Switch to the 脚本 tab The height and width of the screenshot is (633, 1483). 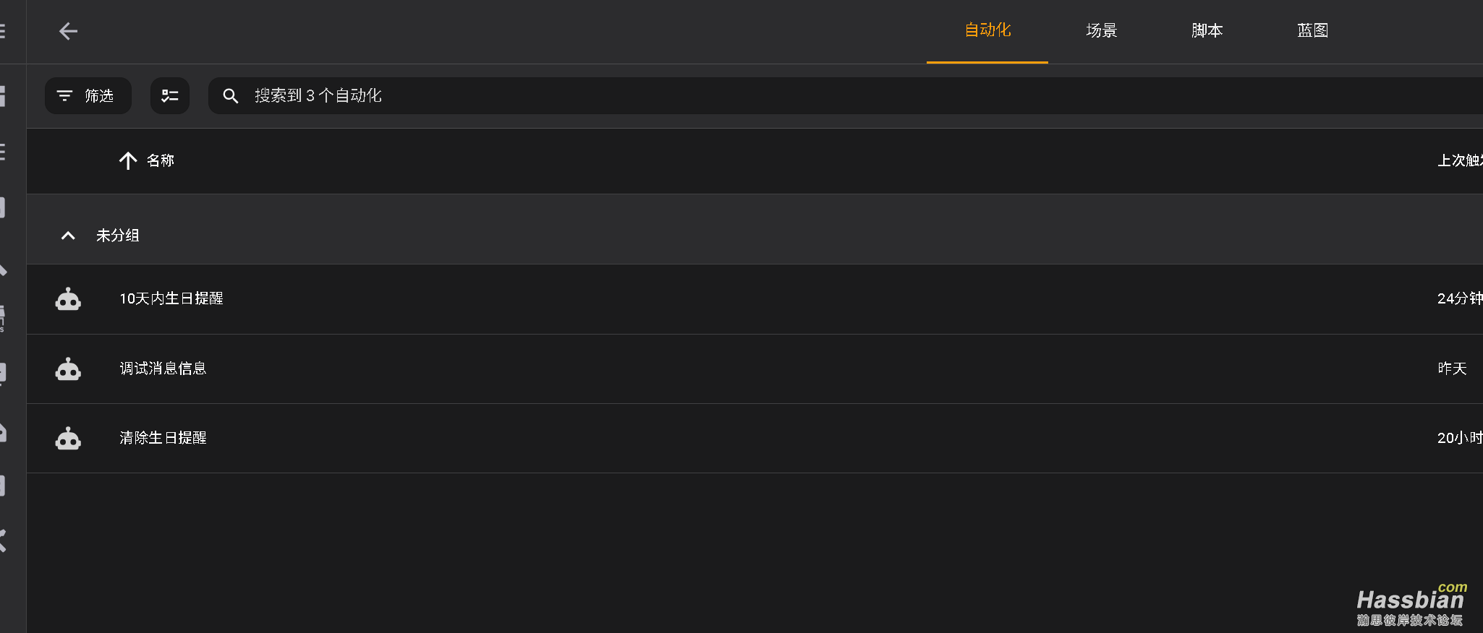(1207, 30)
